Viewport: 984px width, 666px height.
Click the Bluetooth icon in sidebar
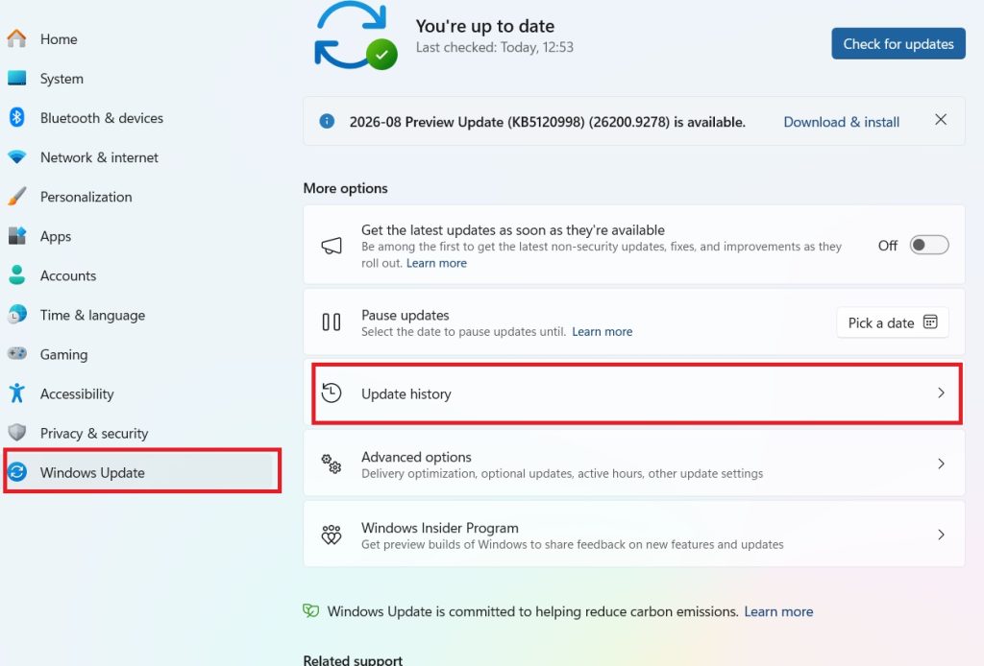coord(17,118)
